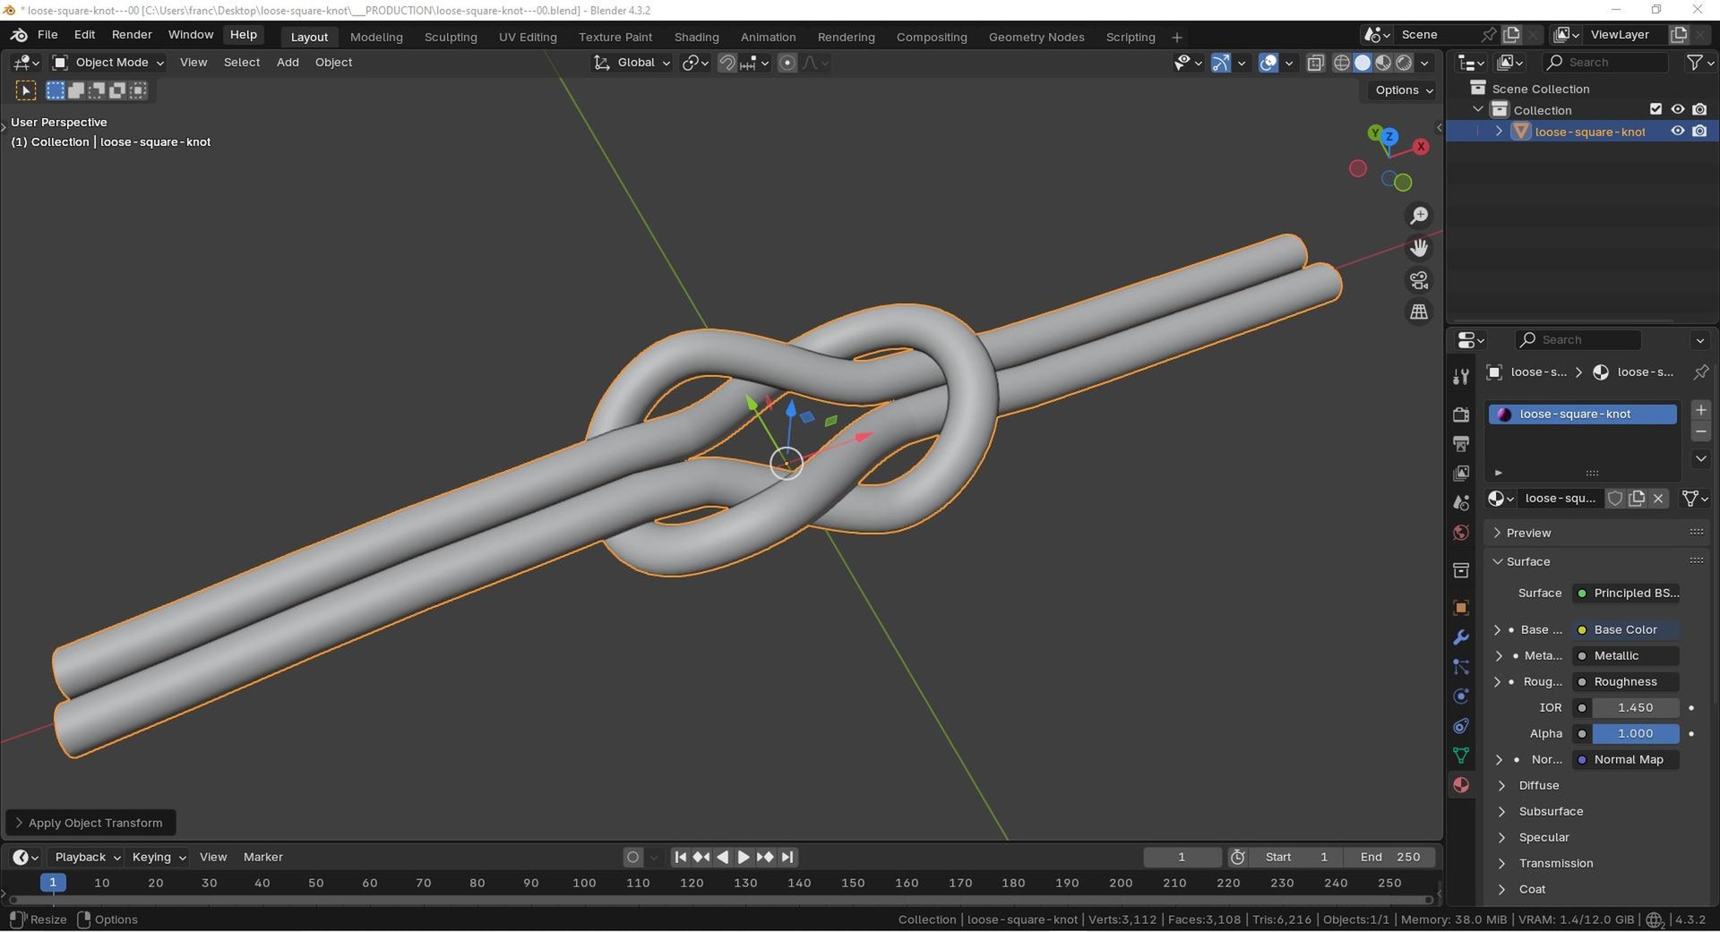Play the animation forward
The width and height of the screenshot is (1720, 932).
click(x=744, y=858)
